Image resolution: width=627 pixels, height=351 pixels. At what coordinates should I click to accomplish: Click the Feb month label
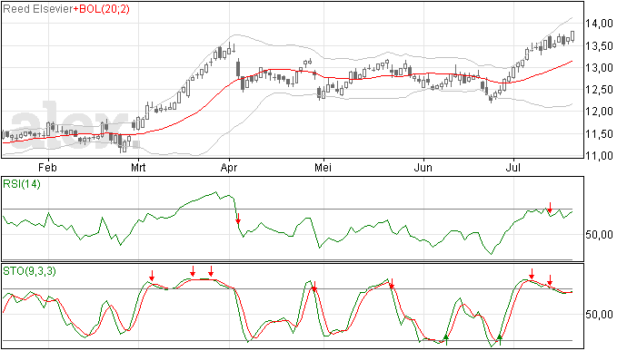[47, 167]
